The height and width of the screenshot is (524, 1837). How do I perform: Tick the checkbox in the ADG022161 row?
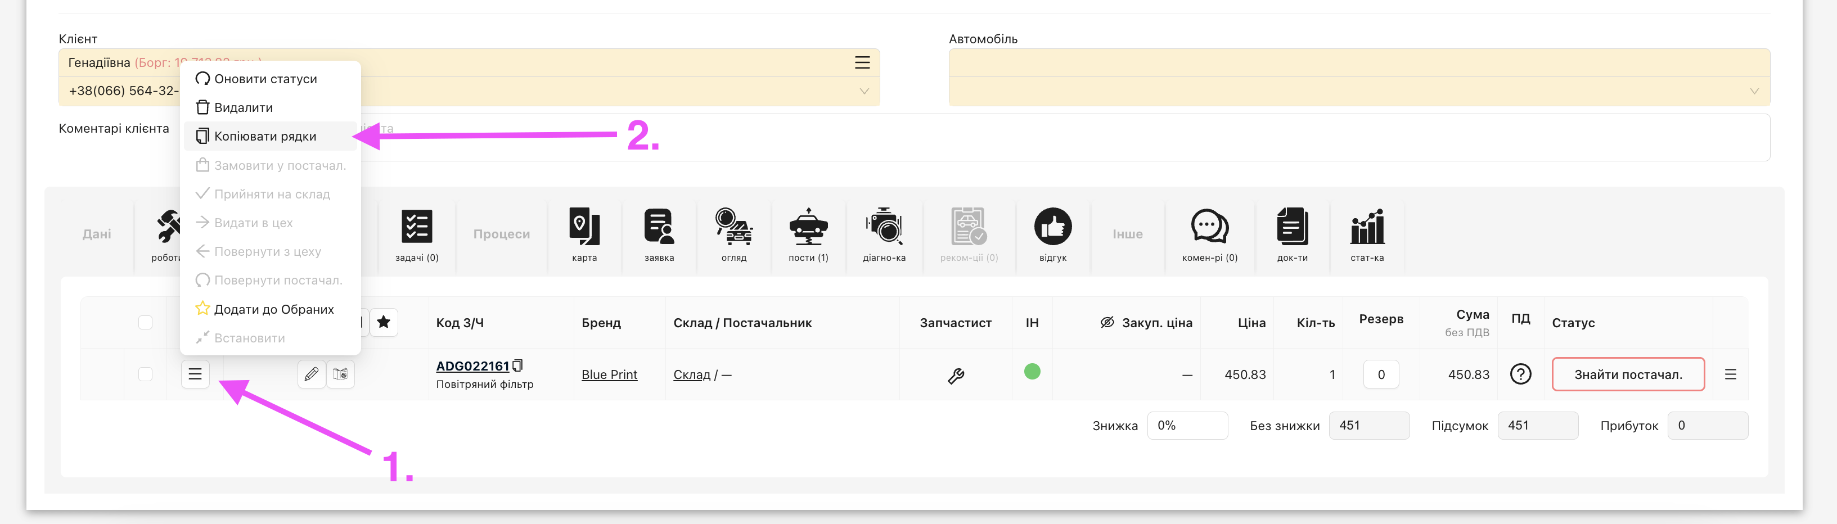point(146,374)
